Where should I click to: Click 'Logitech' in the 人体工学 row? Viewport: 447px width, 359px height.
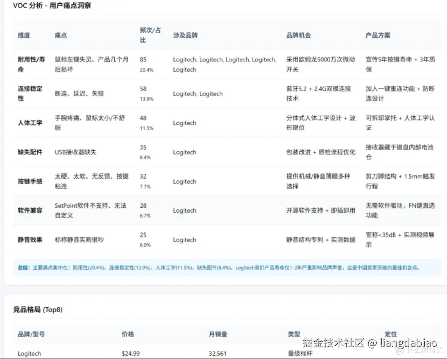click(x=185, y=123)
